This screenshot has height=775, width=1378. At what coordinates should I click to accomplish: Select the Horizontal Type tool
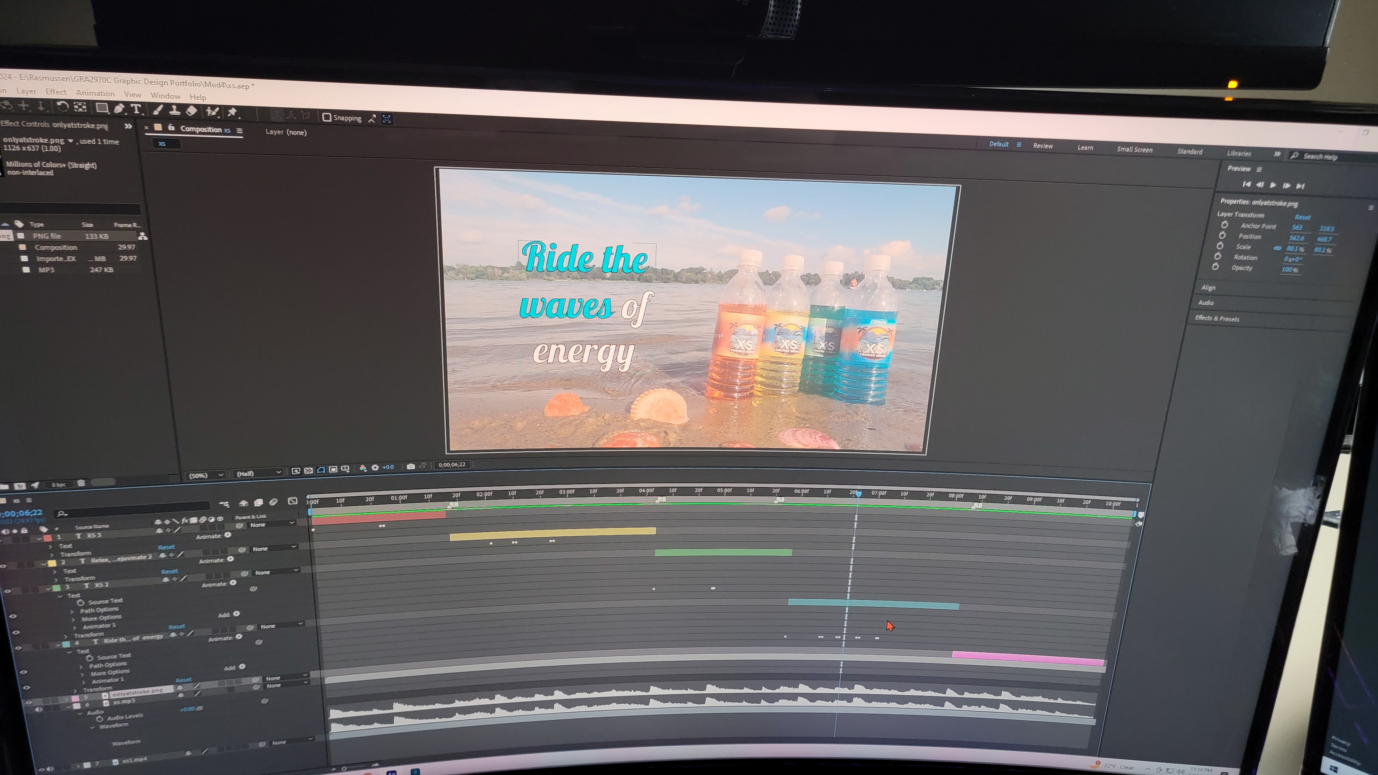(x=136, y=109)
